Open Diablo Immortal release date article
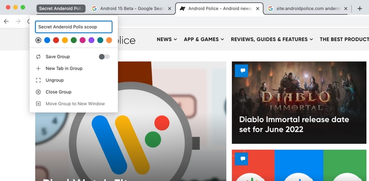The height and width of the screenshot is (181, 369). pos(294,125)
